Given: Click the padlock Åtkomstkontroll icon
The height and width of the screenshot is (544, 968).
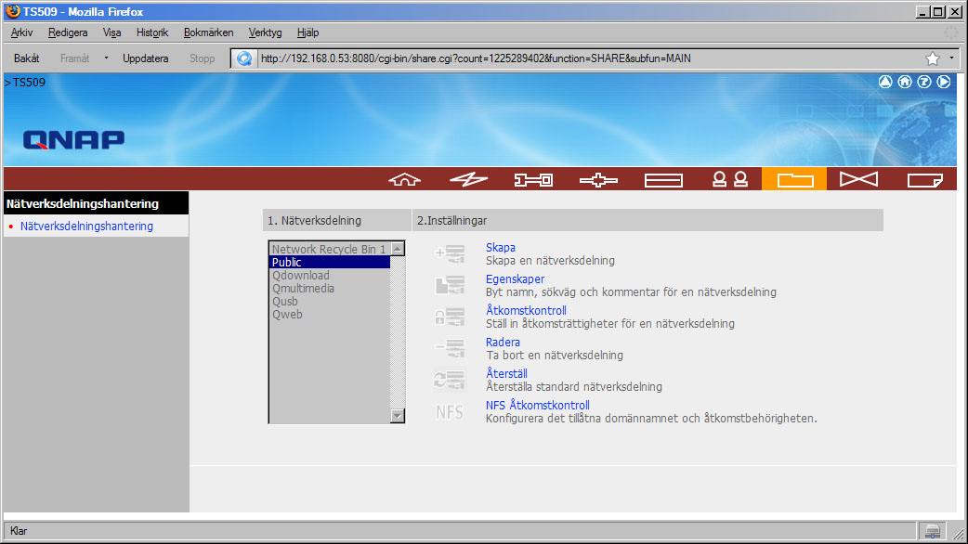Looking at the screenshot, I should 451,317.
